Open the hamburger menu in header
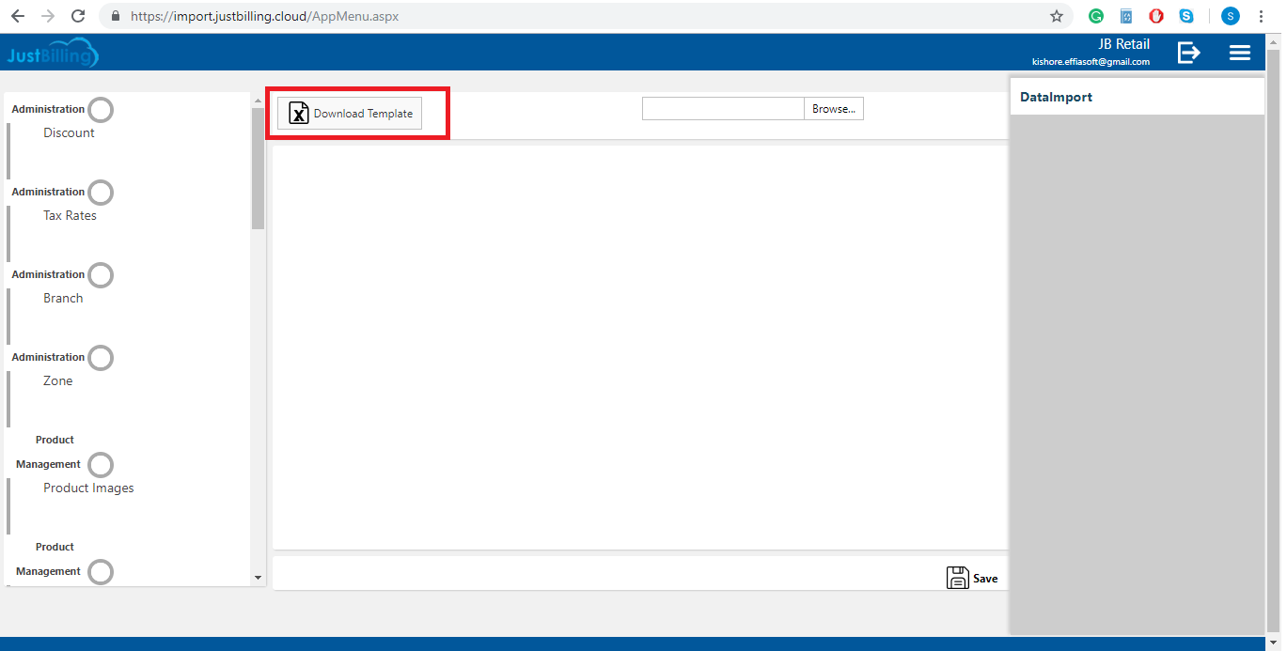The height and width of the screenshot is (651, 1287). (1240, 53)
